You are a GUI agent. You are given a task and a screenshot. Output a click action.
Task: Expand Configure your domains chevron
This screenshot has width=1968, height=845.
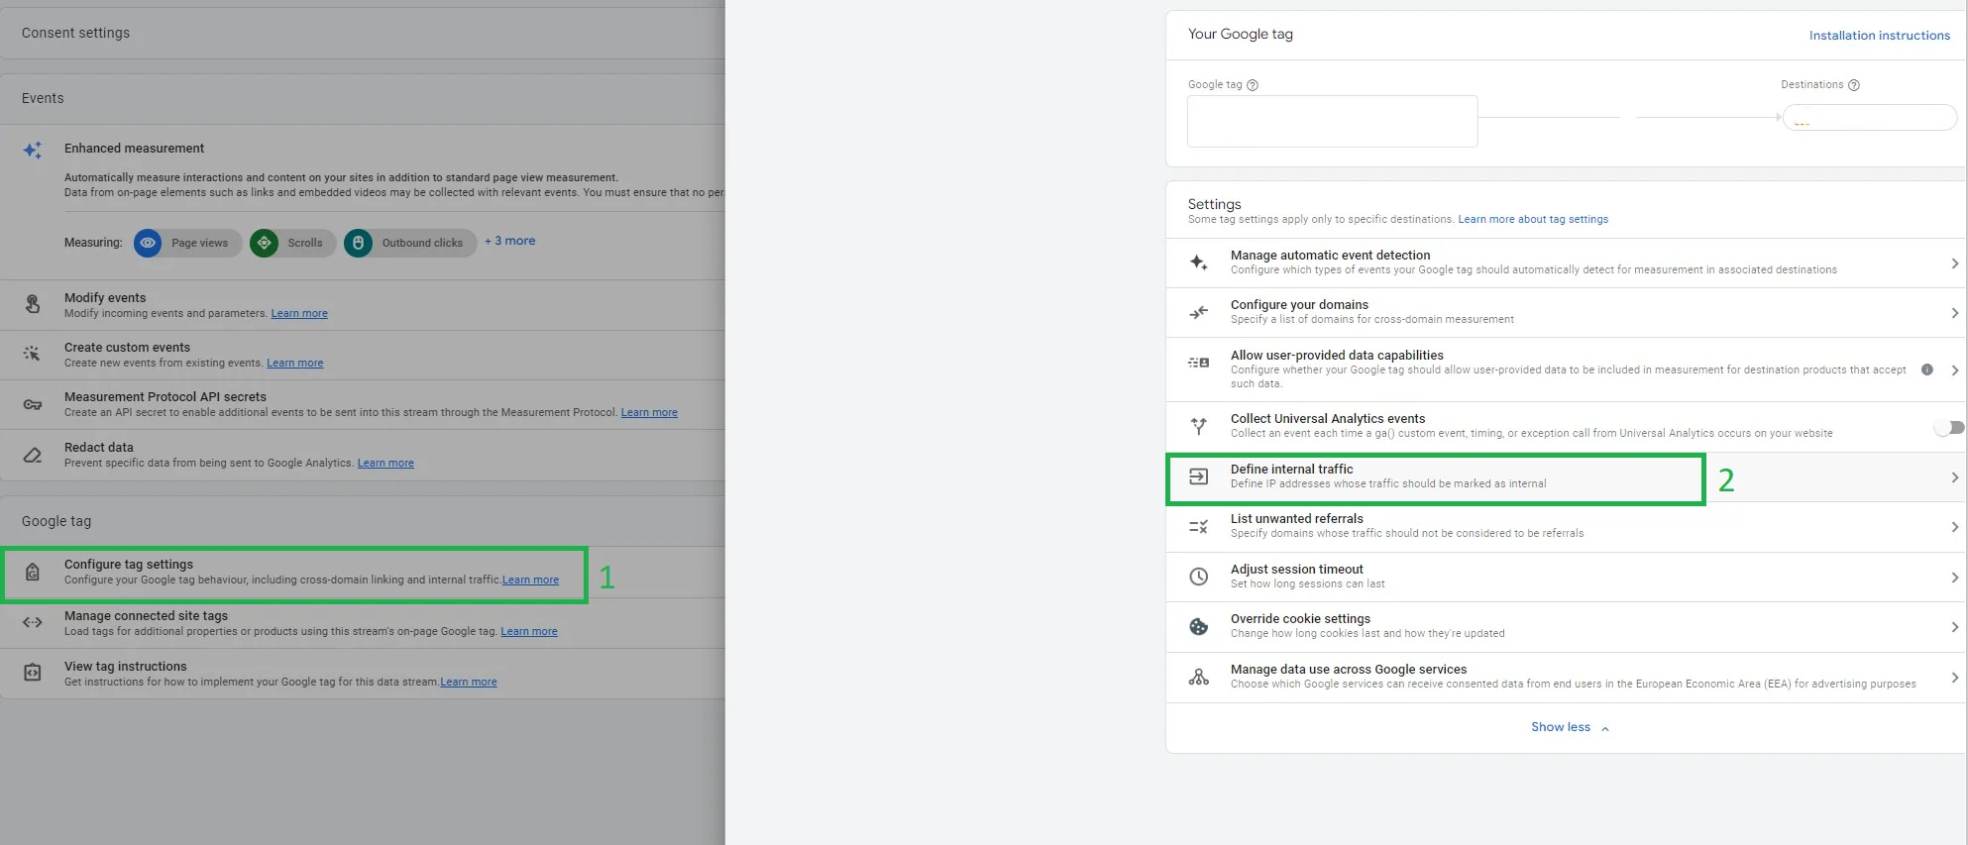point(1954,313)
